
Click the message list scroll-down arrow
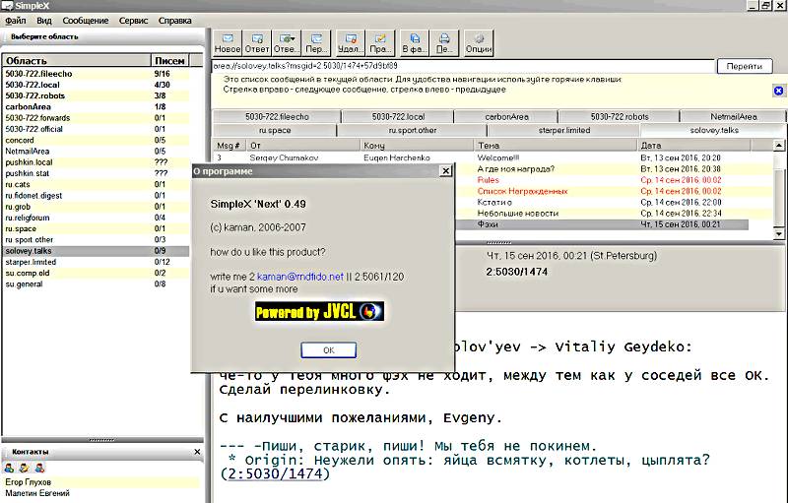point(778,233)
